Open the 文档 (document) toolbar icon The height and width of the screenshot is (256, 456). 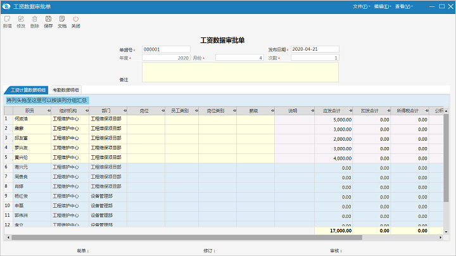[62, 19]
